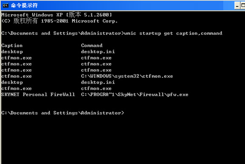Click the Microsoft Windows XP text

tap(32, 15)
